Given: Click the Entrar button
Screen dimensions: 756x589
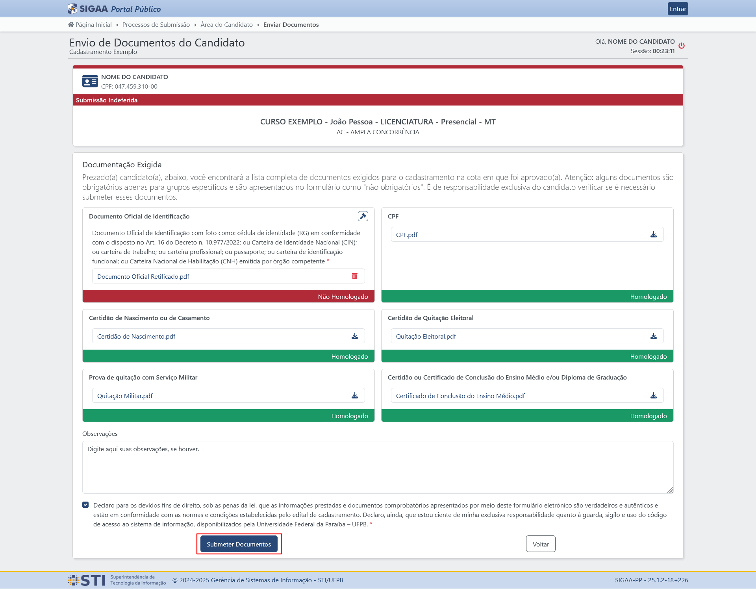Looking at the screenshot, I should pos(678,9).
